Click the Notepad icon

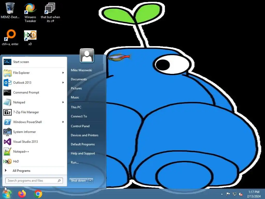coord(8,102)
